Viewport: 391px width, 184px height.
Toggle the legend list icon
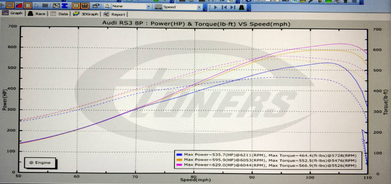[28, 5]
